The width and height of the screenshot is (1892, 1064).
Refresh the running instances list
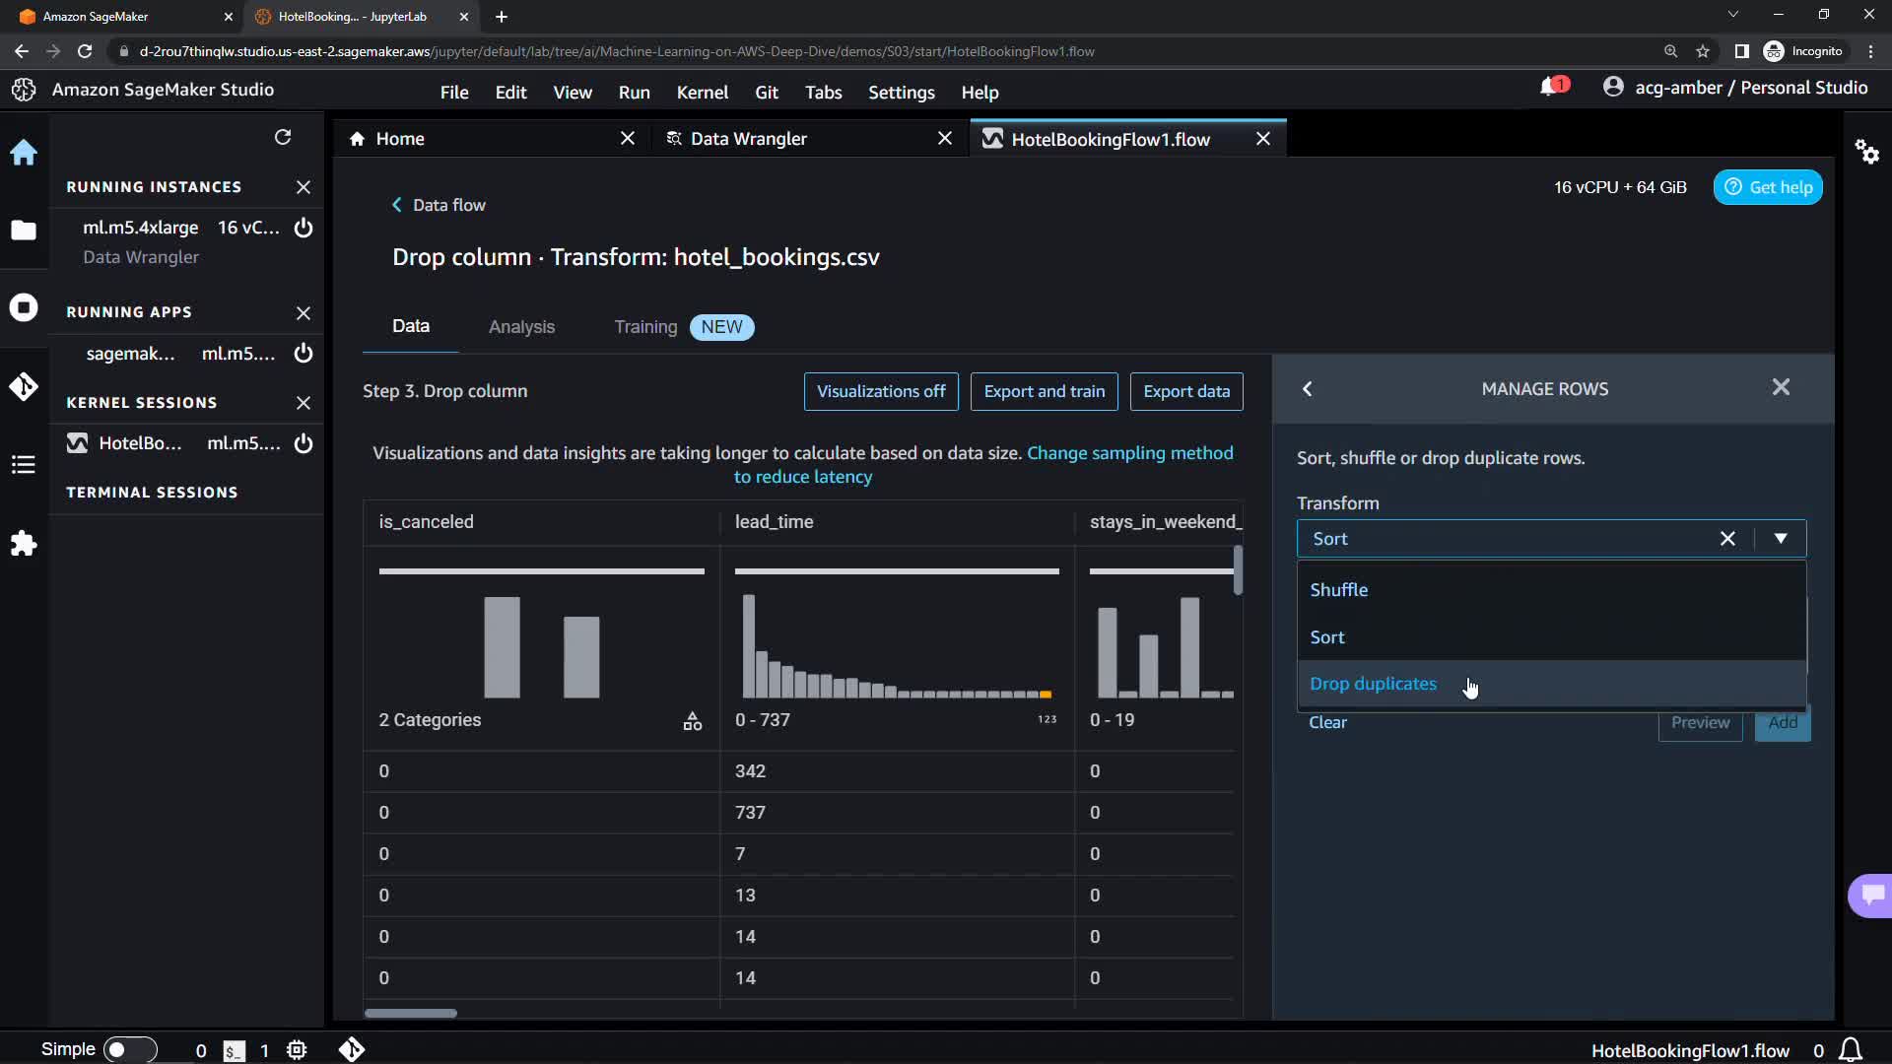coord(283,137)
